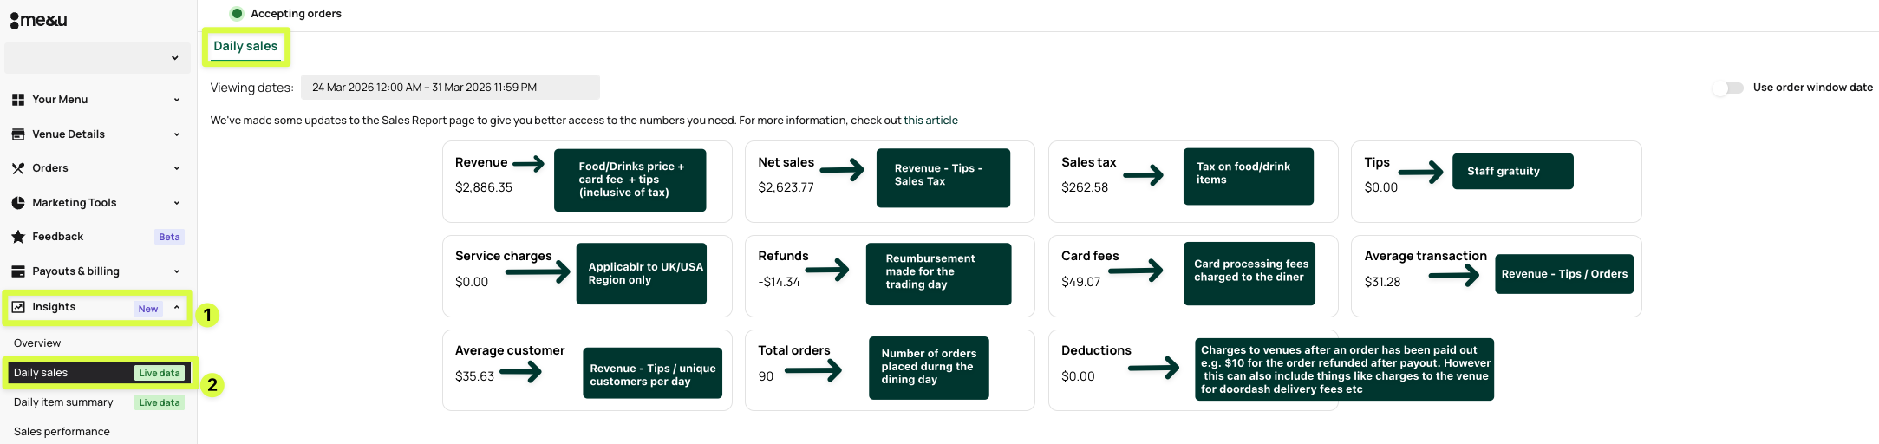Expand the Marketing Tools chevron
The width and height of the screenshot is (1879, 444).
[177, 203]
